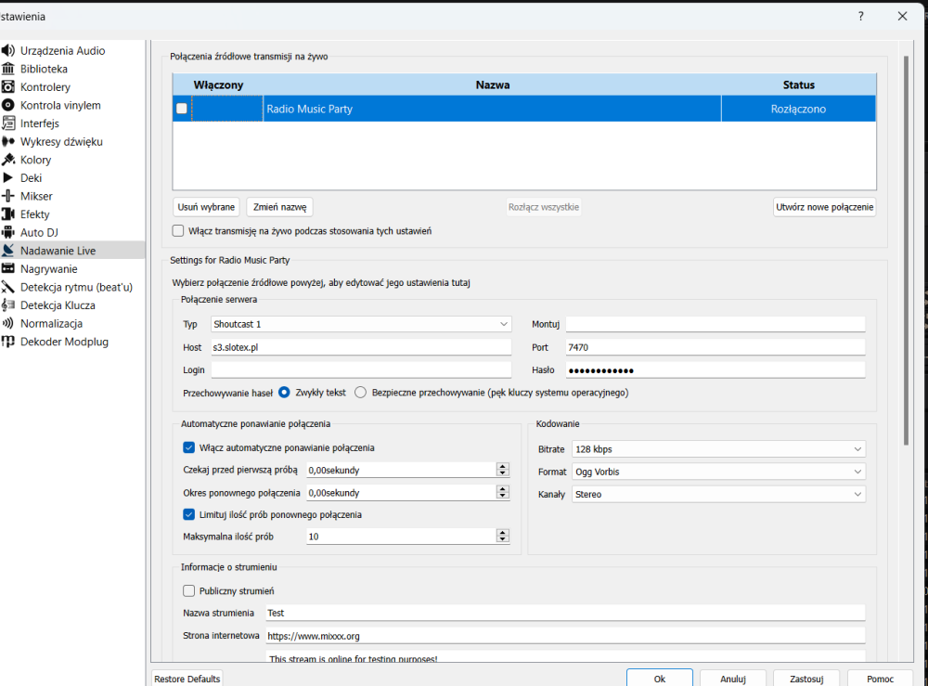
Task: Select the Nagrywanie cassette icon
Action: (7, 268)
